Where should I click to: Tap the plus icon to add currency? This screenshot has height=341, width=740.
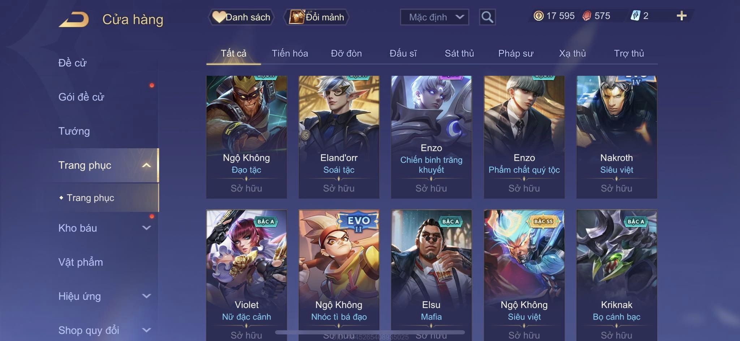[x=681, y=16]
